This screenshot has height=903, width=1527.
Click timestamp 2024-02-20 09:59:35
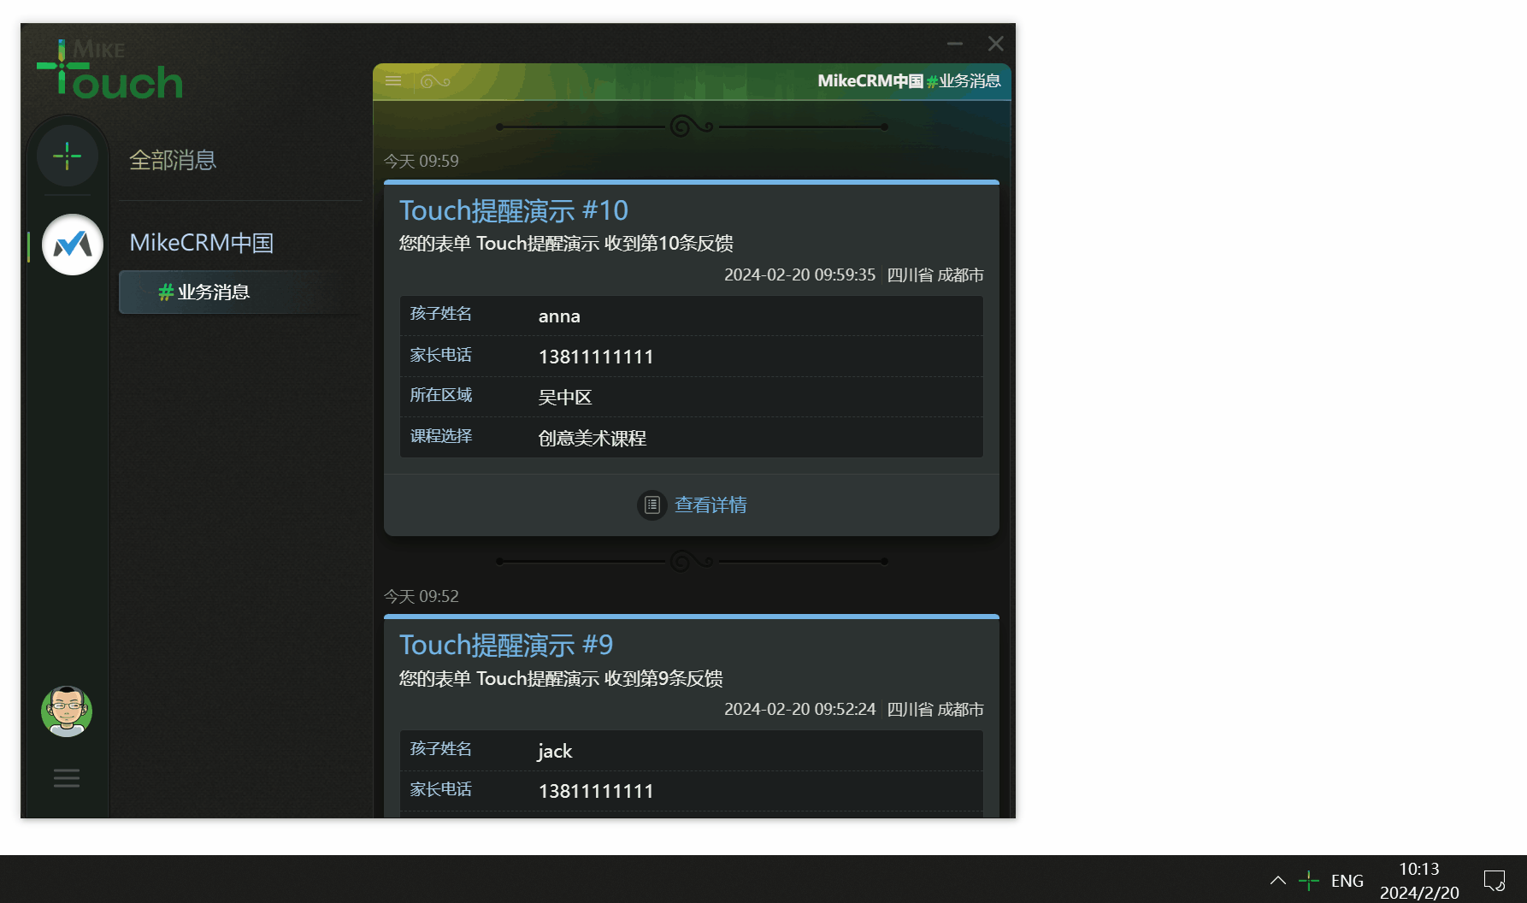click(799, 274)
